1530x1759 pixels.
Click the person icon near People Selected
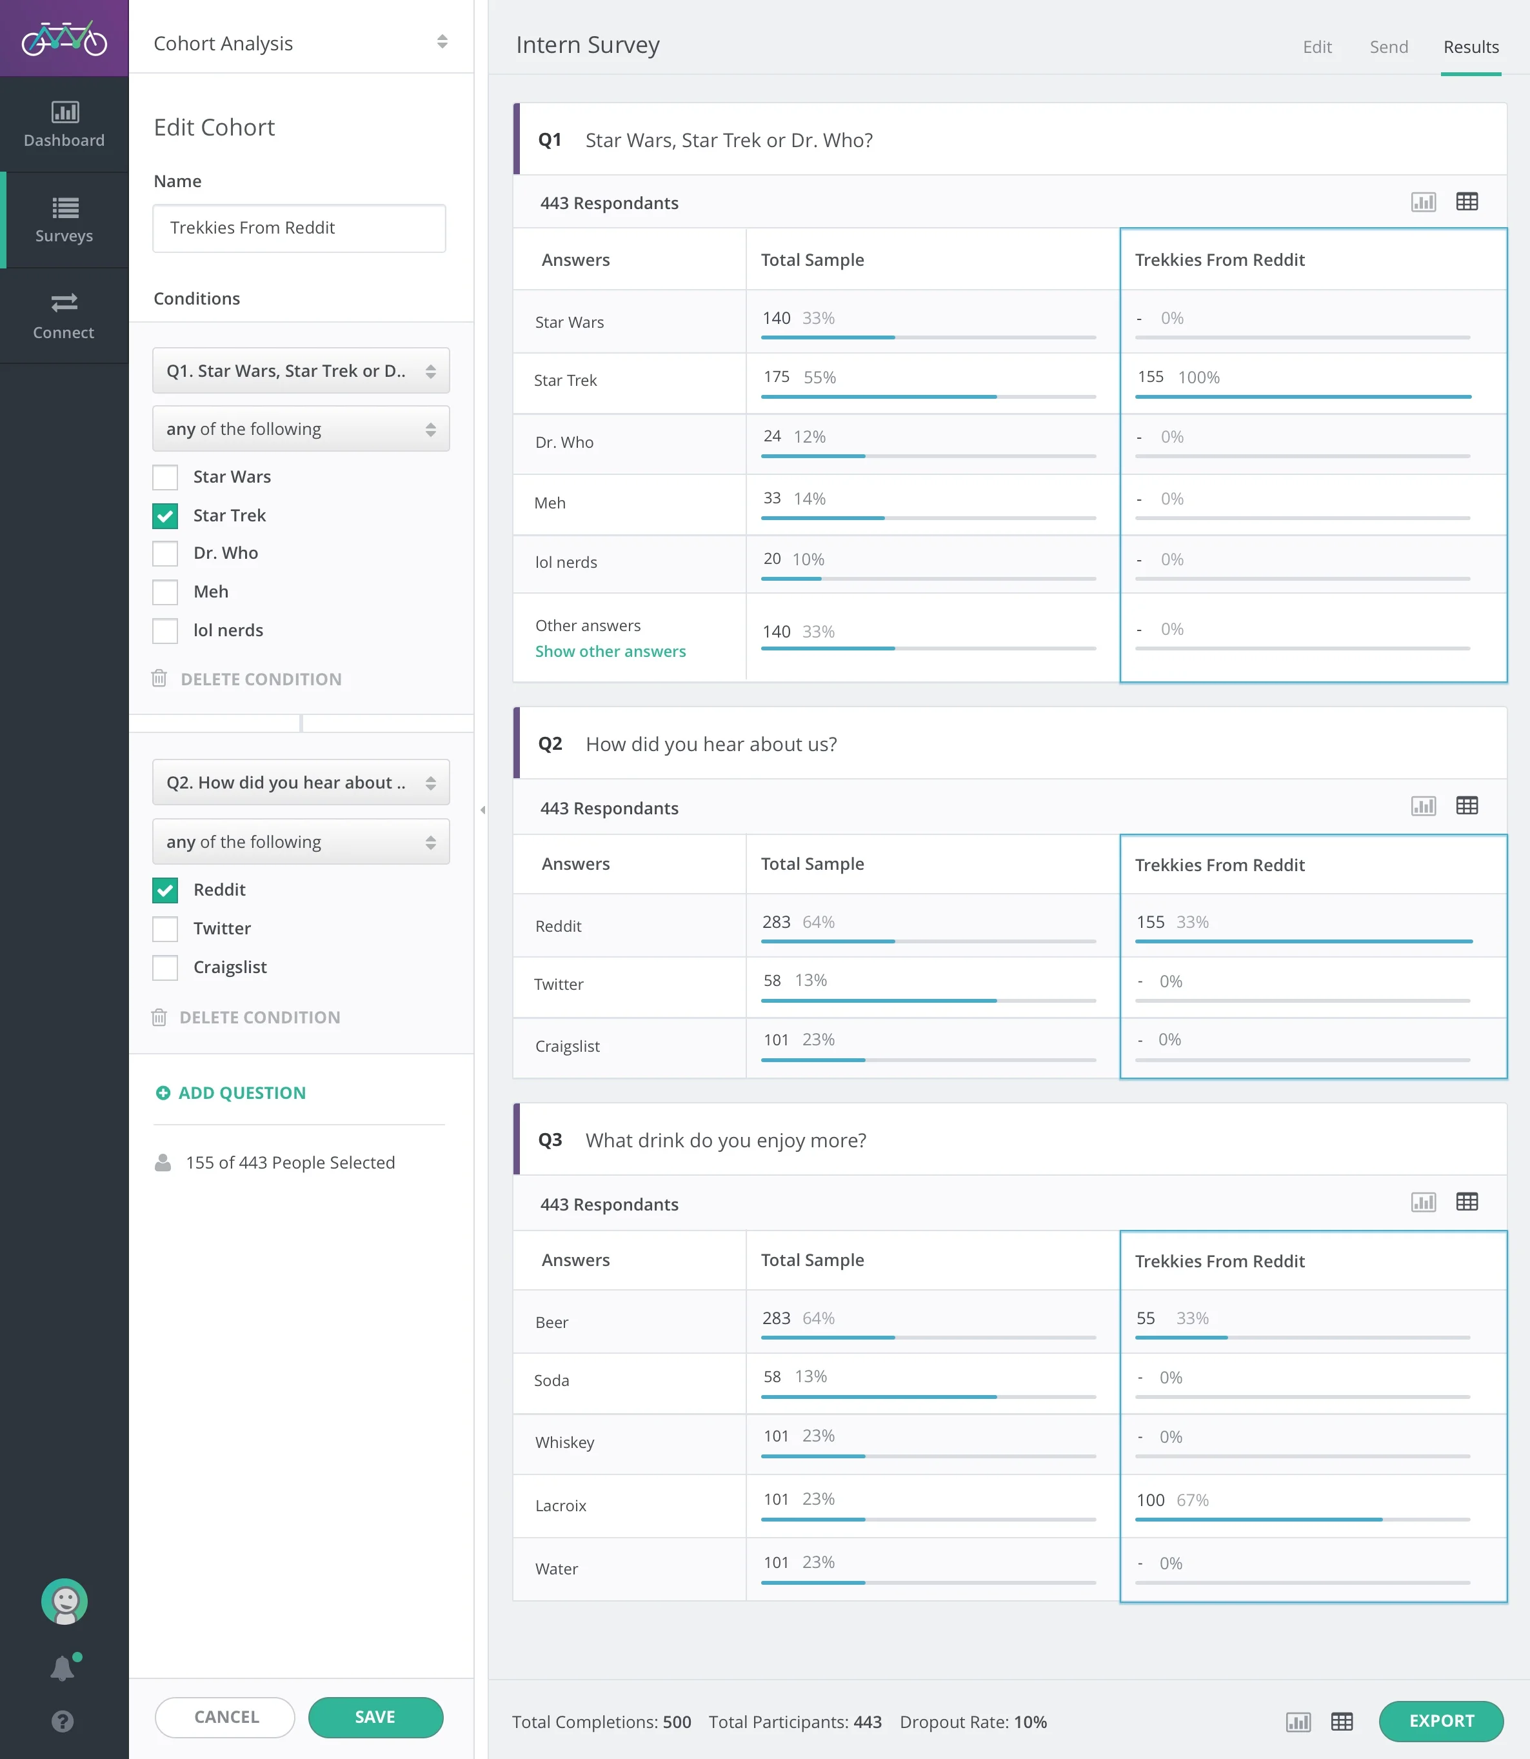163,1163
